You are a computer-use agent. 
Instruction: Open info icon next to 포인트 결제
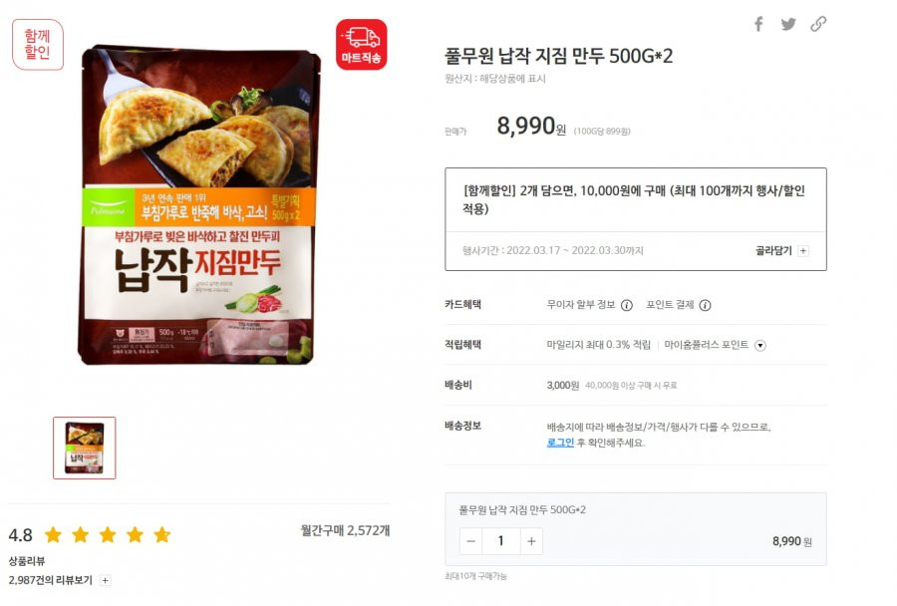(706, 305)
